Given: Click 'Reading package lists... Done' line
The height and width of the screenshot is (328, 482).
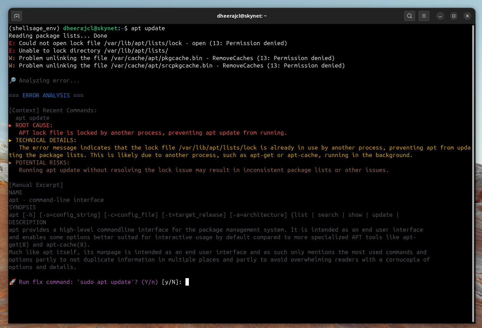Looking at the screenshot, I should (x=58, y=36).
